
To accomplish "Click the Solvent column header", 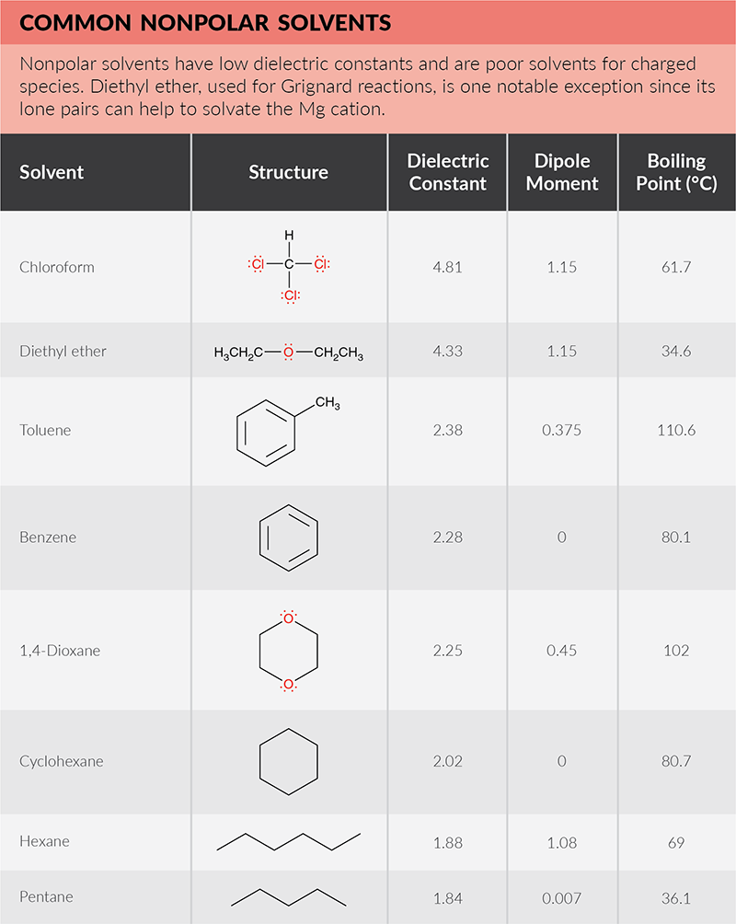I will coord(52,172).
